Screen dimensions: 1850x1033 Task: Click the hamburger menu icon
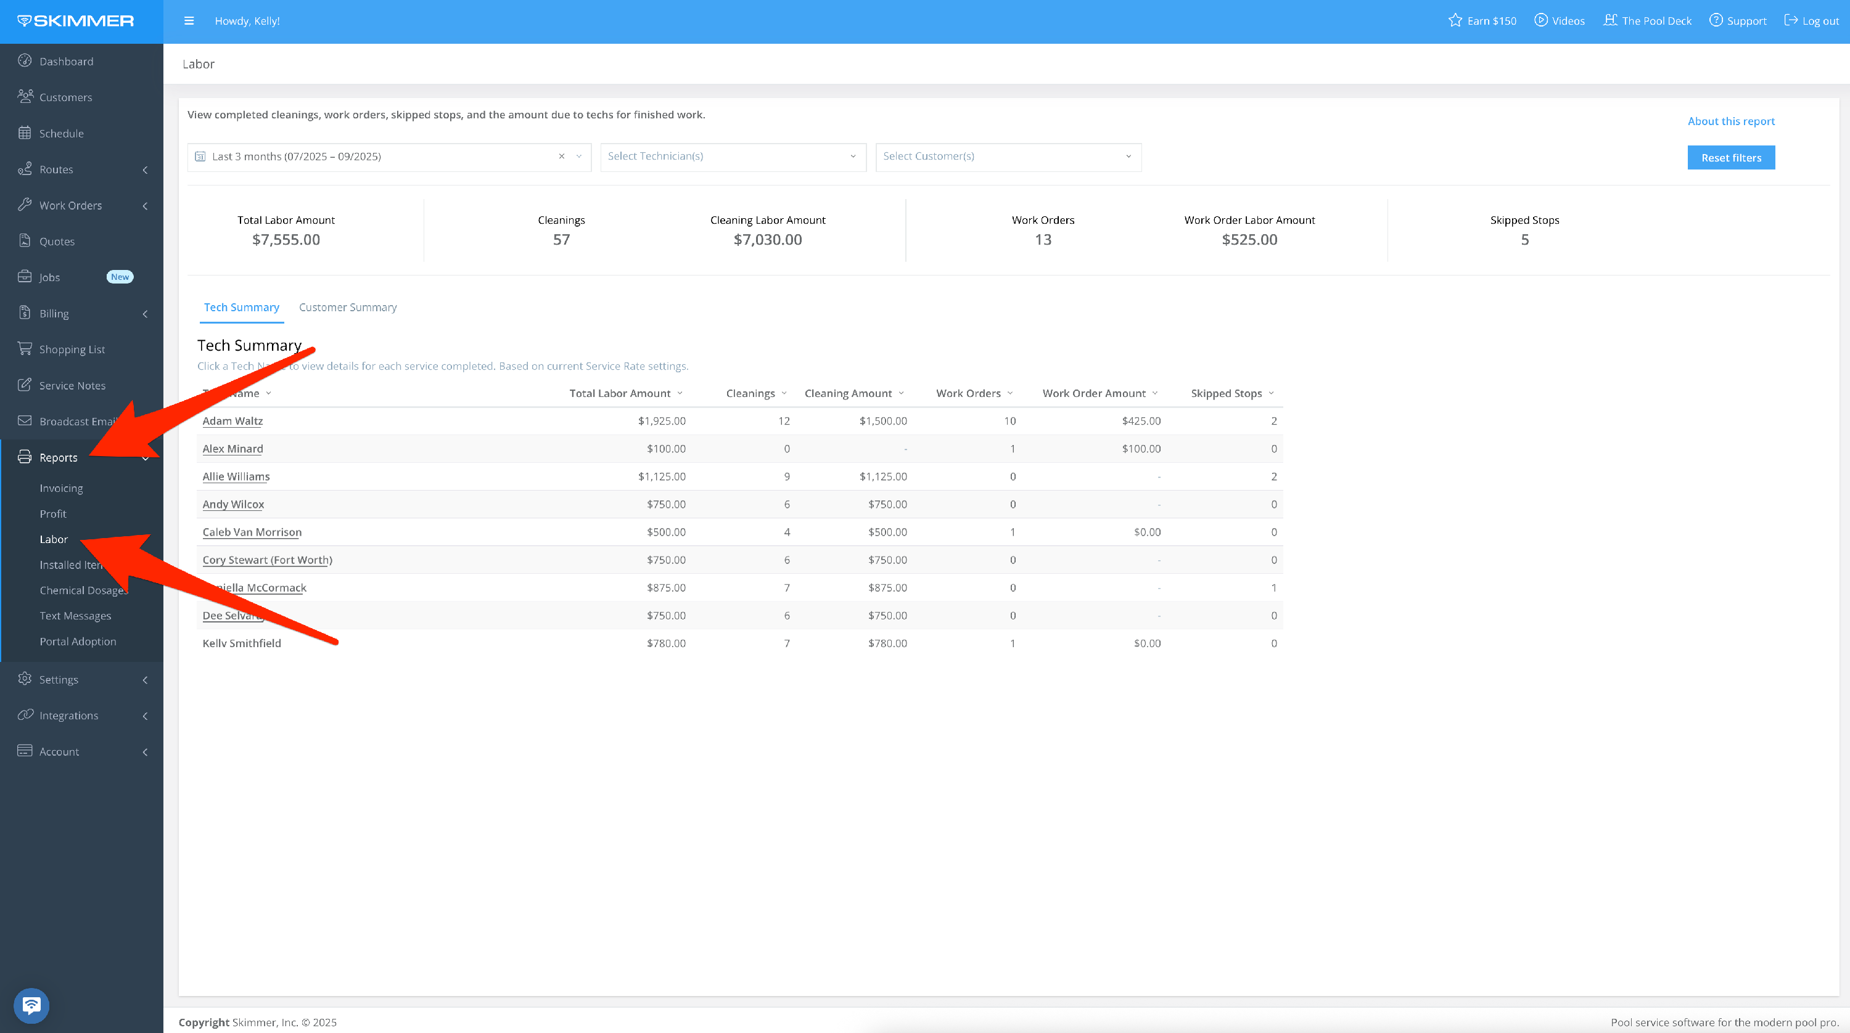(x=189, y=21)
